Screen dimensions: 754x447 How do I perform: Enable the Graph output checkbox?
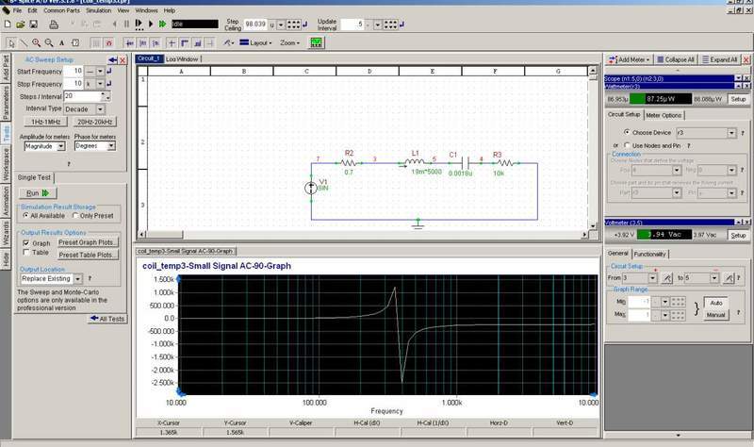pyautogui.click(x=25, y=243)
